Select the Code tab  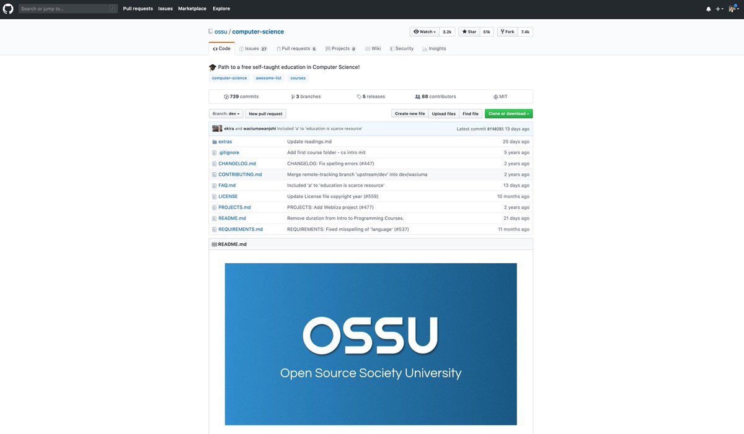click(x=221, y=48)
